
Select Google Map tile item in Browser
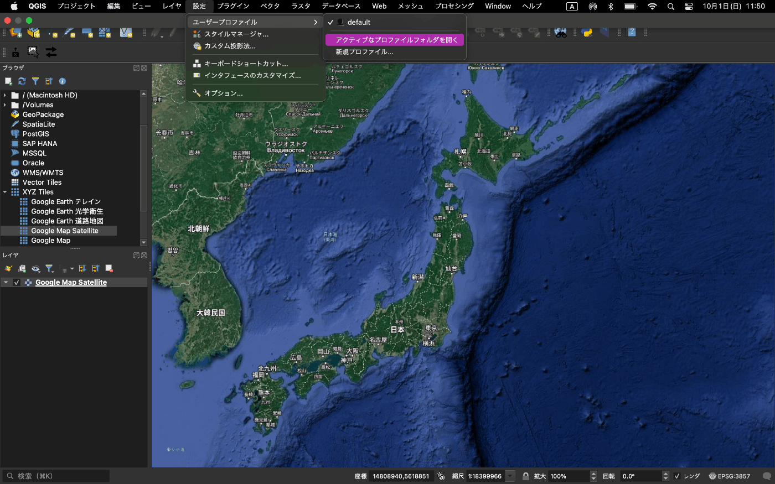(x=50, y=241)
